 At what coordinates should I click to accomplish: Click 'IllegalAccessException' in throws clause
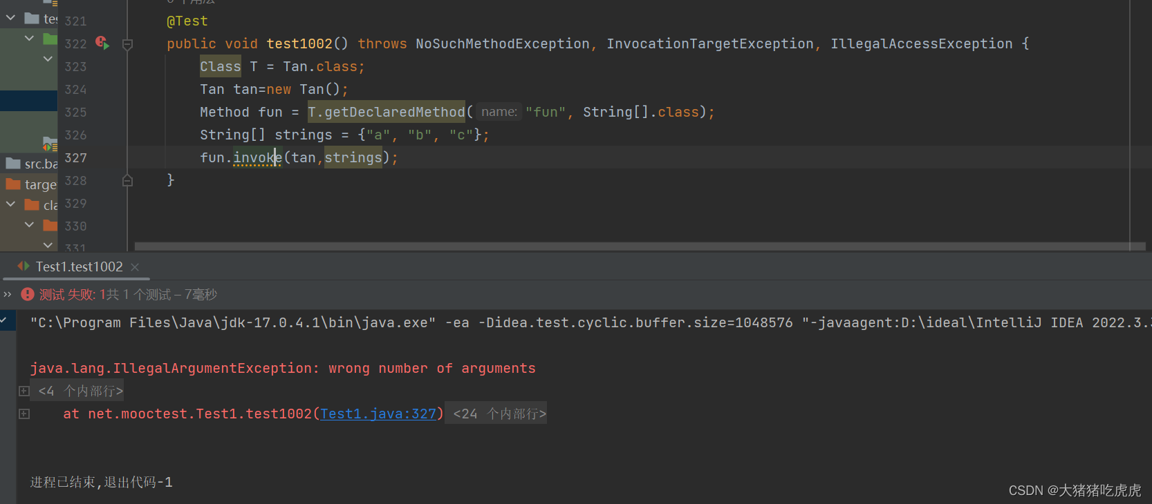(x=922, y=43)
